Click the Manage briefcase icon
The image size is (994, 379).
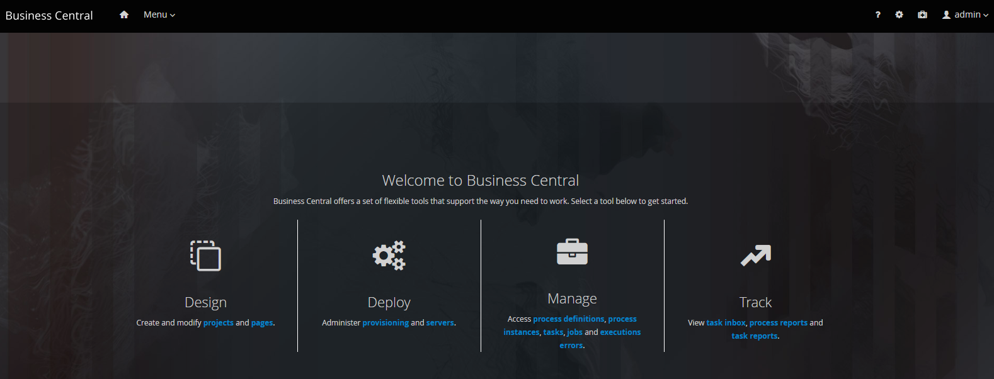(572, 252)
